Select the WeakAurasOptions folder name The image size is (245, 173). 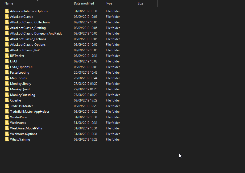click(23, 134)
